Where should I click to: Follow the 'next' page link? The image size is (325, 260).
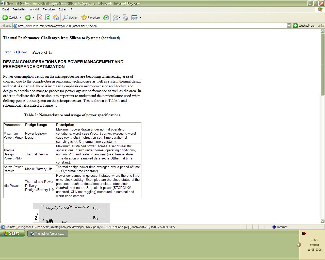tap(24, 52)
